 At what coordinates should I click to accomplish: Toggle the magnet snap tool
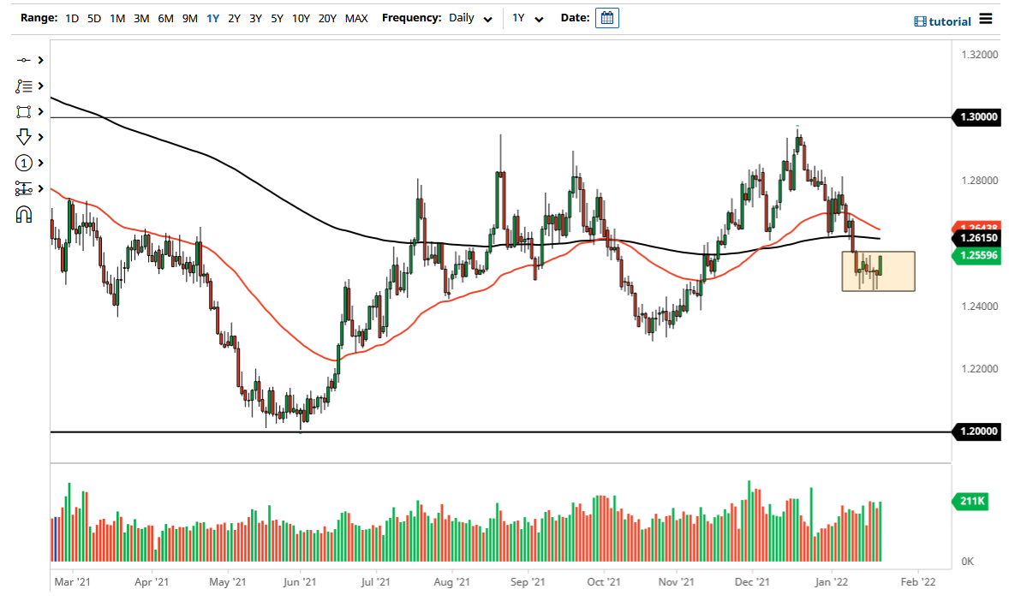point(24,214)
